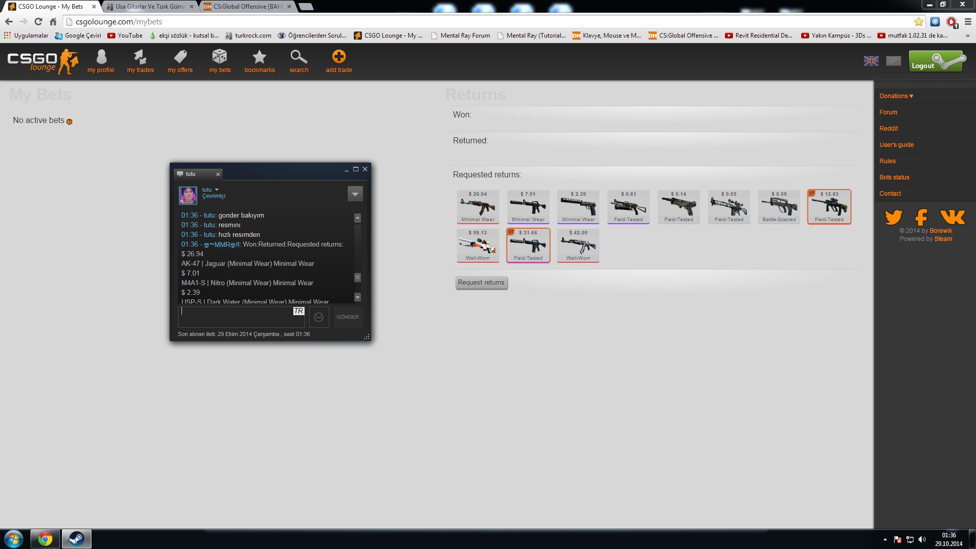Screen dimensions: 976x549
Task: Show hidden system tray icons
Action: click(x=885, y=539)
